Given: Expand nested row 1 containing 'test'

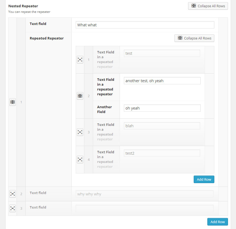Looking at the screenshot, I should 80,60.
